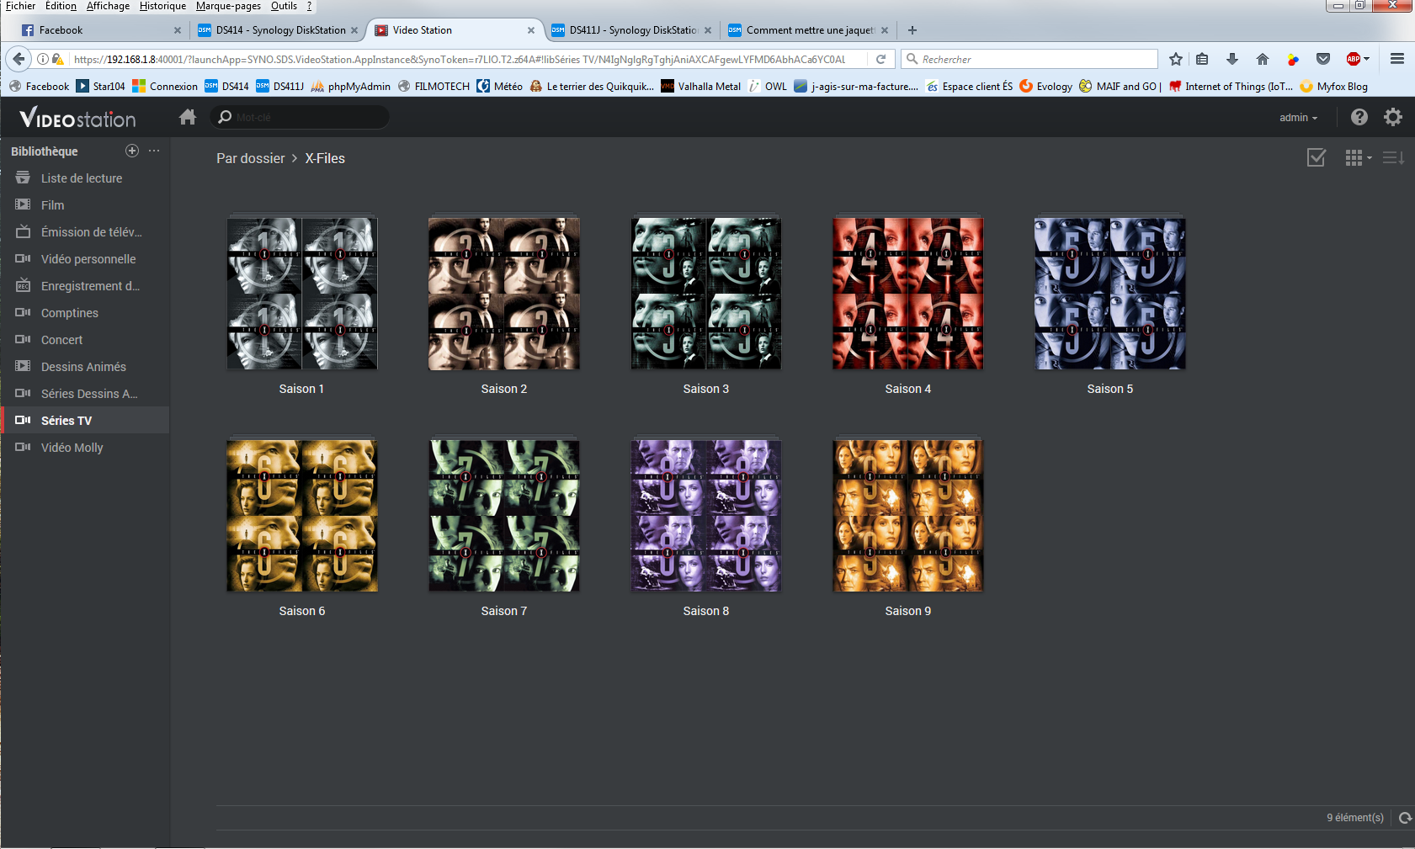The image size is (1415, 849).
Task: Open the Dessins Animés library
Action: [85, 366]
